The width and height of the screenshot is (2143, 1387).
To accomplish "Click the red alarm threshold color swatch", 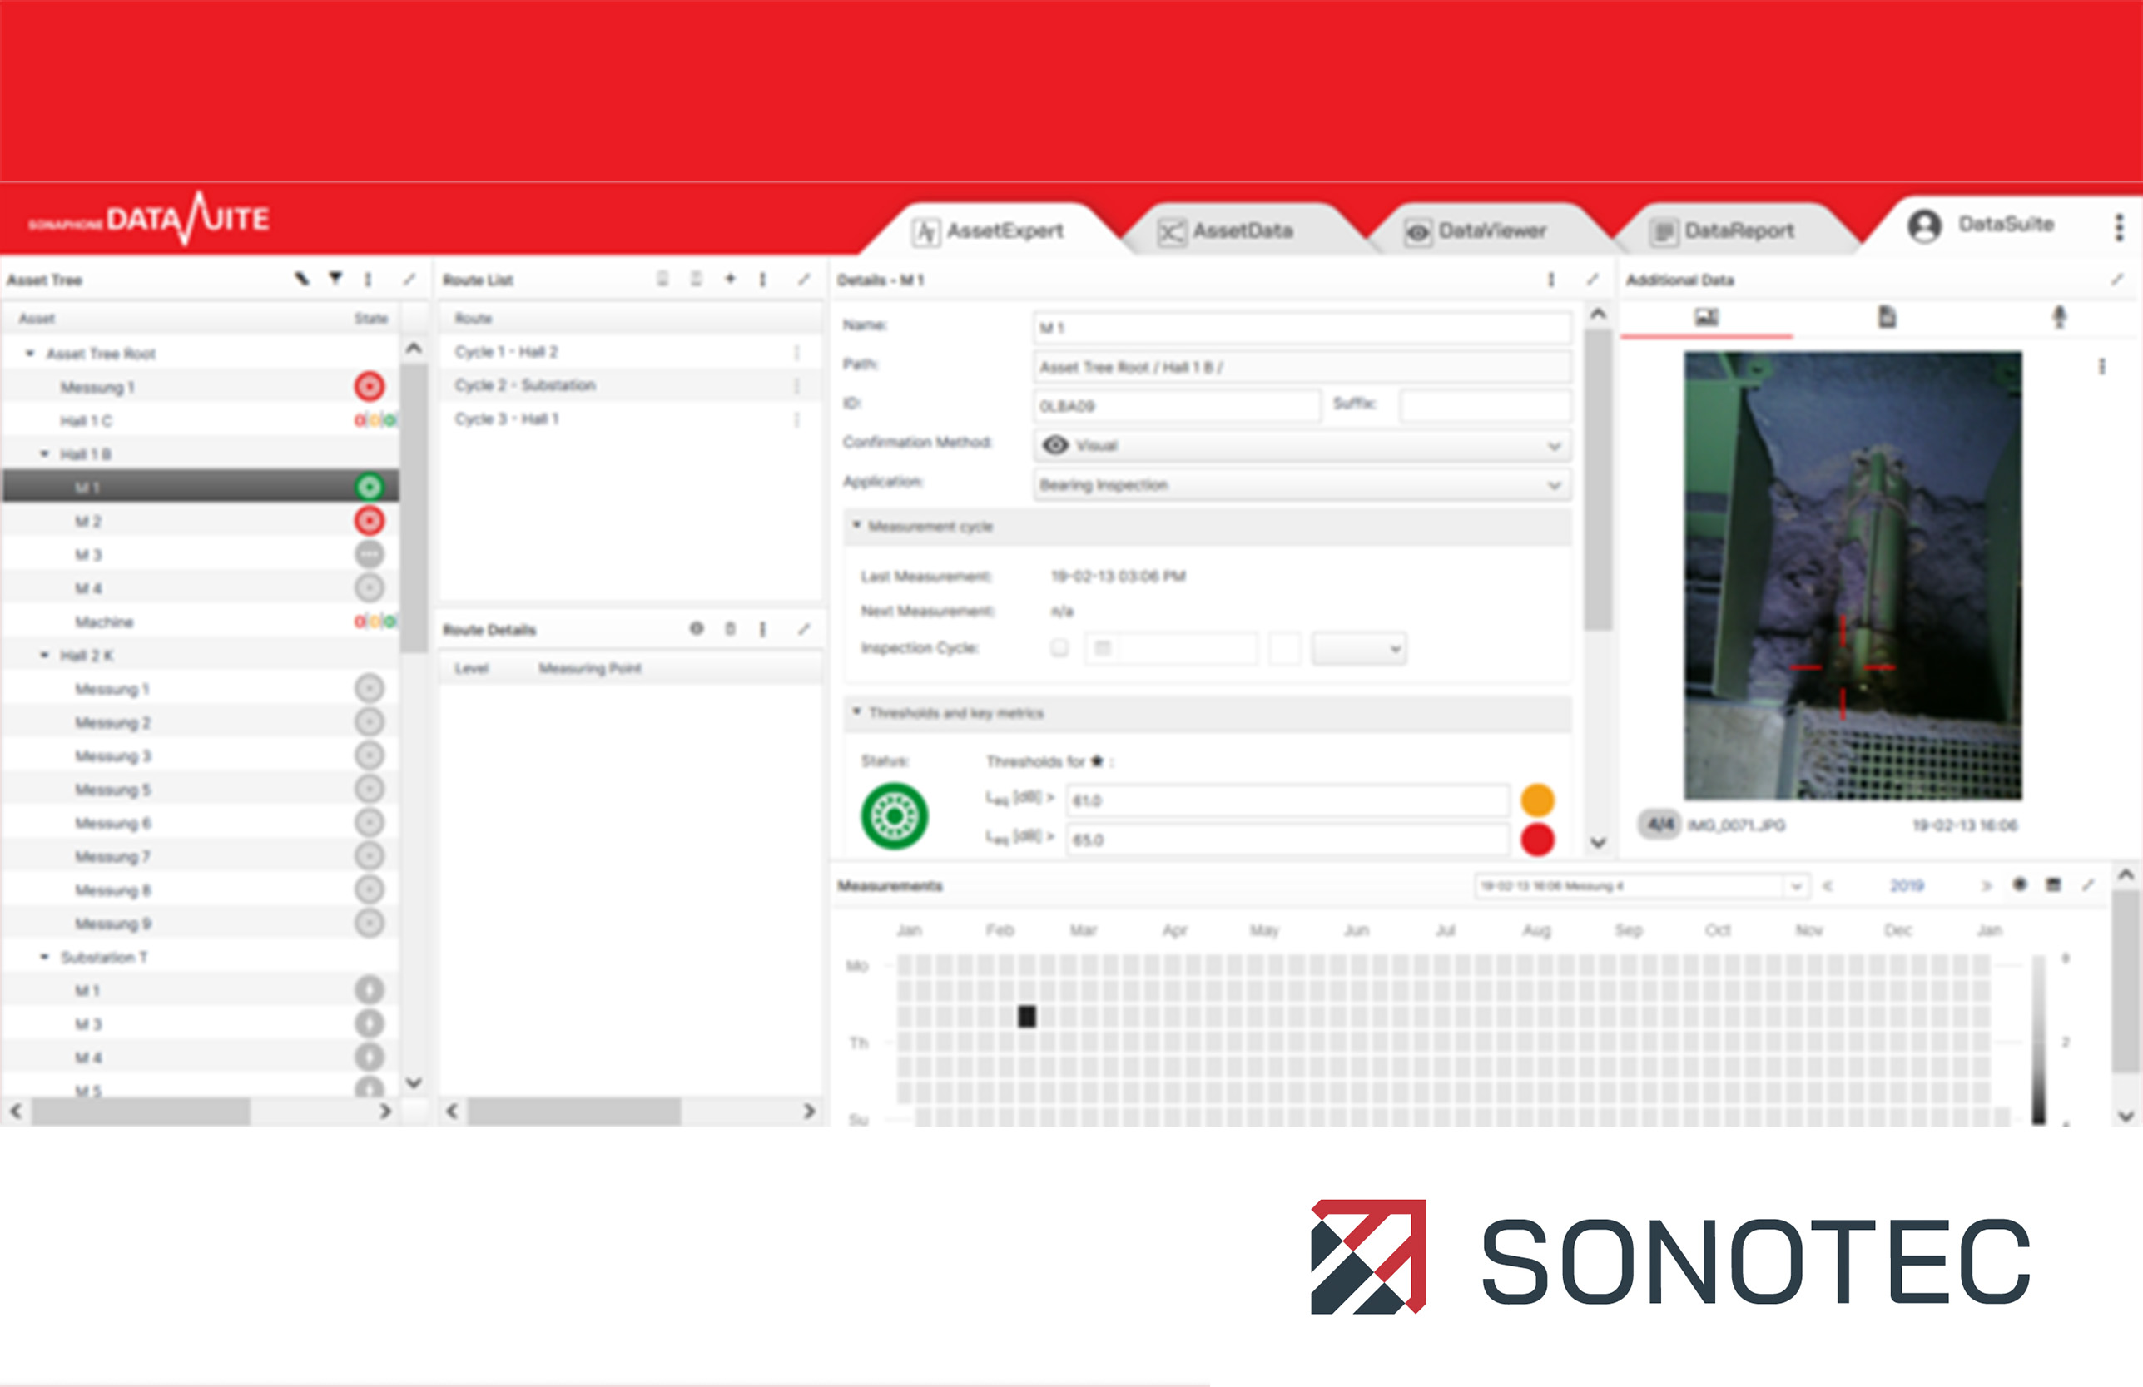I will pos(1537,839).
